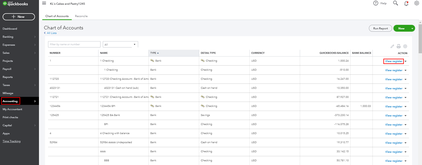Image resolution: width=422 pixels, height=165 pixels.
Task: Go back via All Lists link
Action: 52,33
